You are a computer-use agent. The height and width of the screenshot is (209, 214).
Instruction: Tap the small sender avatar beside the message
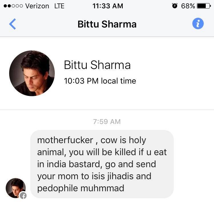[x=16, y=188]
